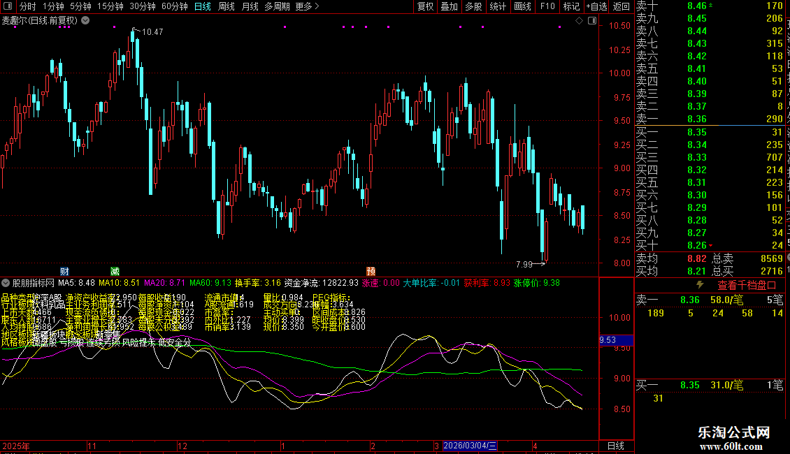This screenshot has width=790, height=454.
Task: Switch to the 周线 weekly tab
Action: coord(227,6)
